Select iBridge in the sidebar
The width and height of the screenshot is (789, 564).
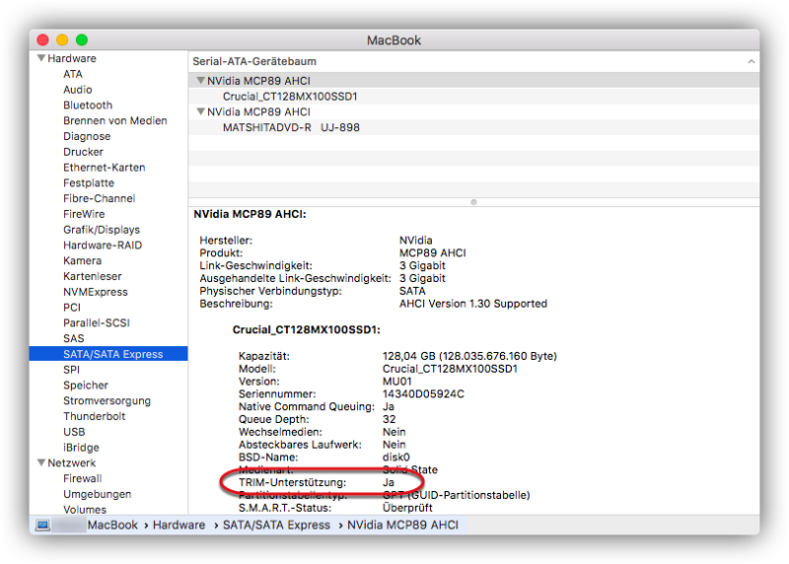(x=81, y=448)
